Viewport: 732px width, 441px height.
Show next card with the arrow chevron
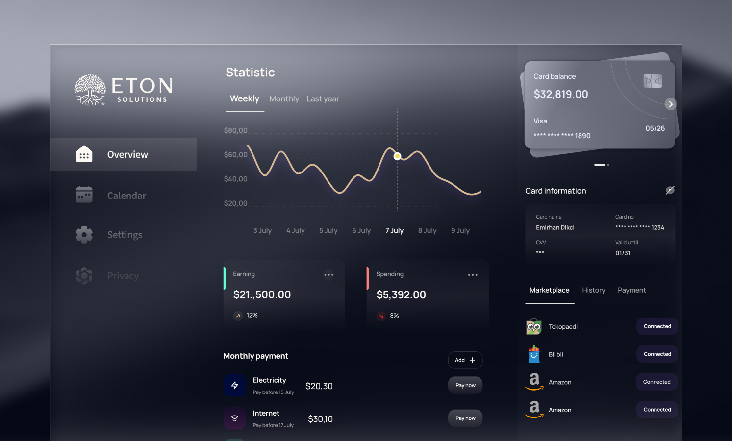671,104
